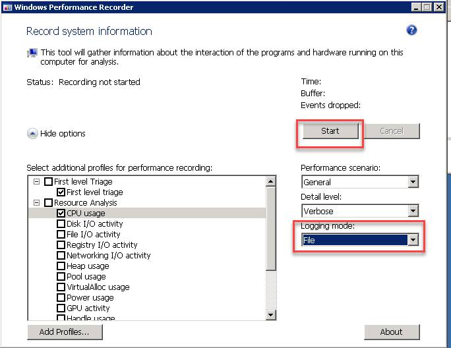451x348 pixels.
Task: Select the 'Networking I/O activity' row text
Action: (108, 255)
